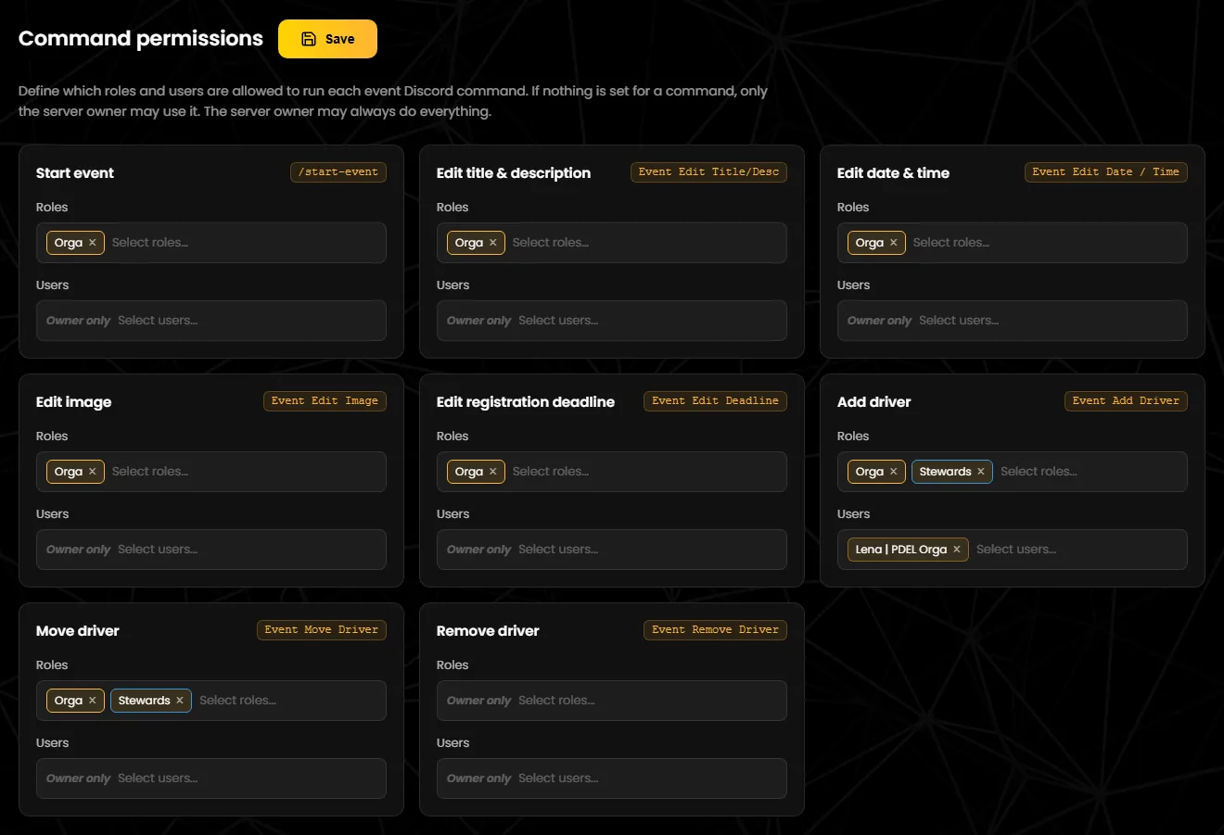
Task: Click the Event Edit Deadline badge
Action: coord(715,401)
